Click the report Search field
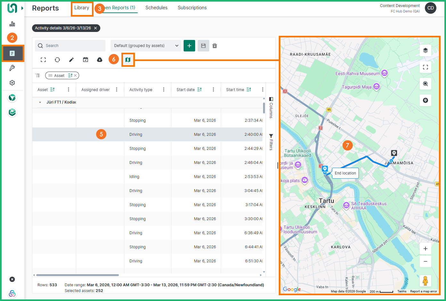 pos(70,46)
